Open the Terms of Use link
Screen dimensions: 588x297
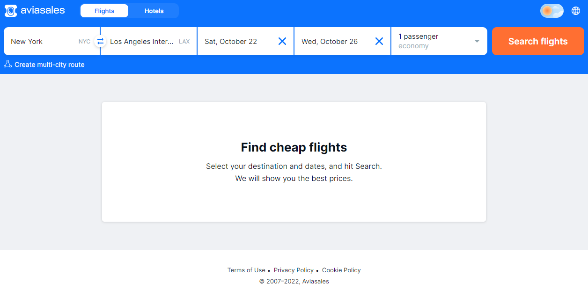[x=246, y=270]
